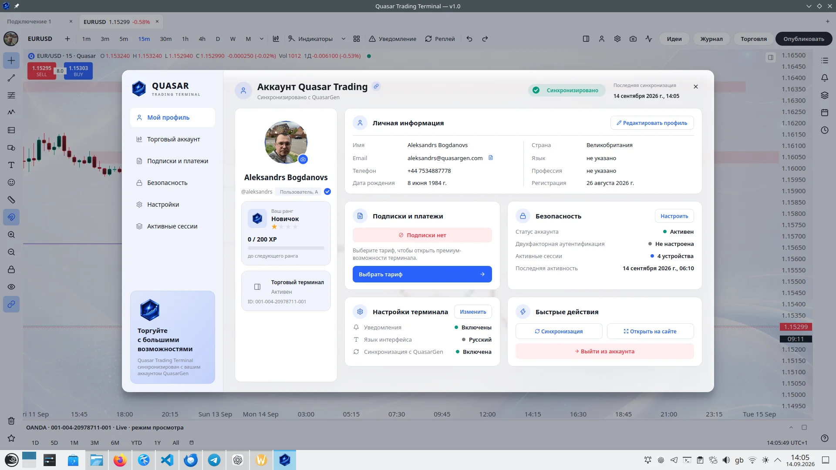Click the XP progress bar under Новичок
This screenshot has width=836, height=470.
(286, 248)
